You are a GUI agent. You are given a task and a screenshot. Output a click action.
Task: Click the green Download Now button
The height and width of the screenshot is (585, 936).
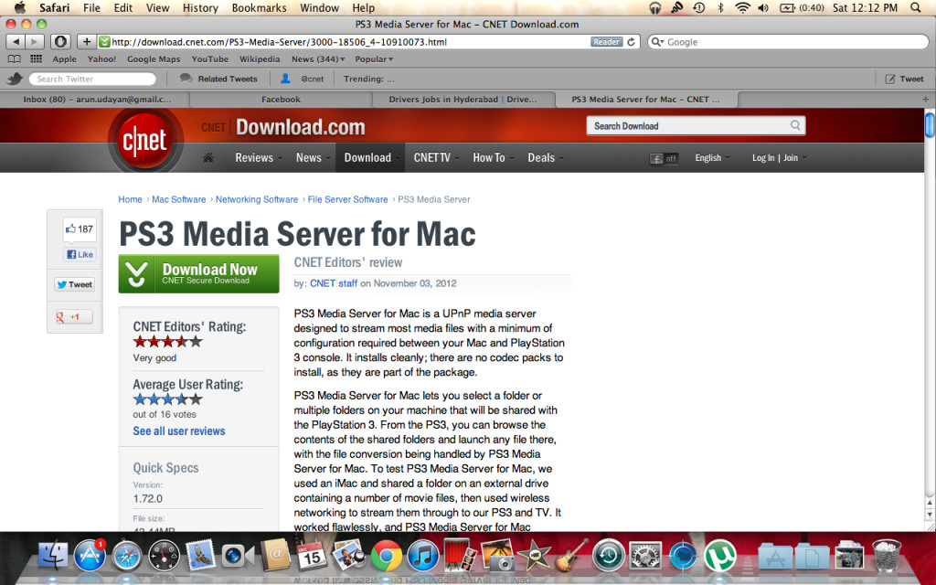point(198,273)
